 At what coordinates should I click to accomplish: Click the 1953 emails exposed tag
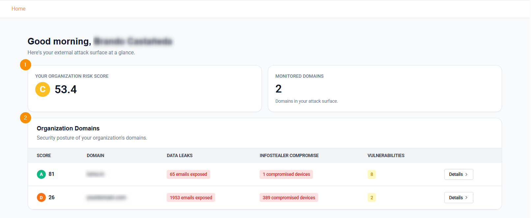tap(191, 198)
